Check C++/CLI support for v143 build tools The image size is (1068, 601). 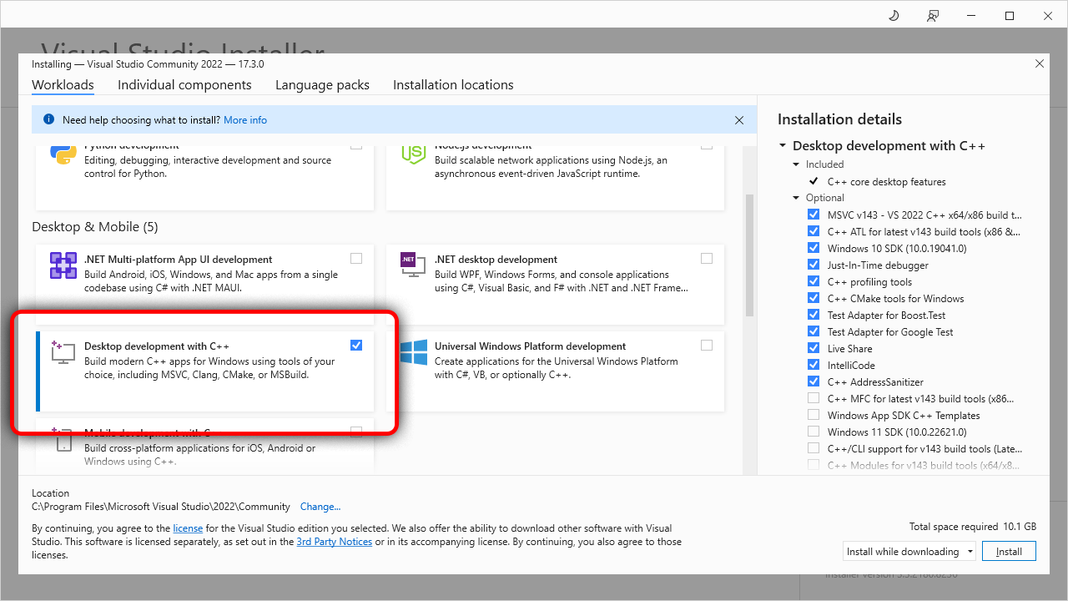814,448
